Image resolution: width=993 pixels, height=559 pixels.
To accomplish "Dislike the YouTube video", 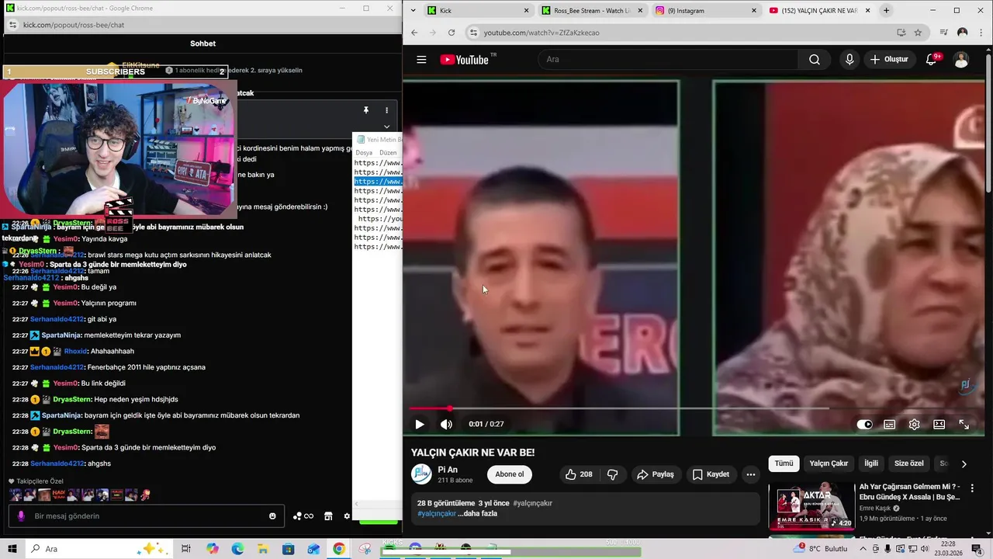I will click(613, 474).
